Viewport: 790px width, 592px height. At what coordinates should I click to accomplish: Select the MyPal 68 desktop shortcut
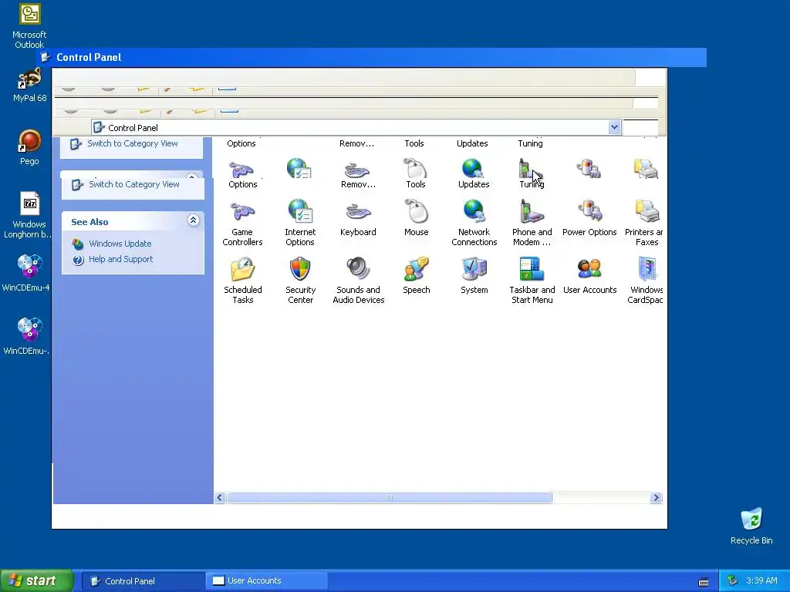(x=29, y=85)
